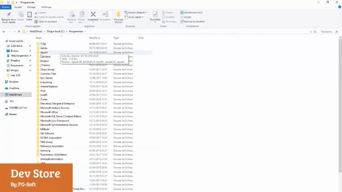Click Historique in the Ouvrir group

169,21
